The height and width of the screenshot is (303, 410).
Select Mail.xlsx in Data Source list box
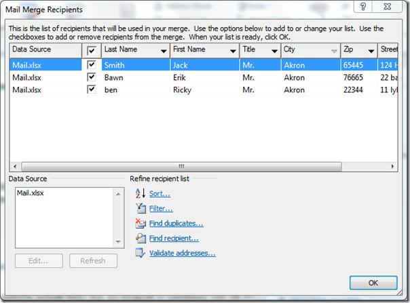pos(31,193)
